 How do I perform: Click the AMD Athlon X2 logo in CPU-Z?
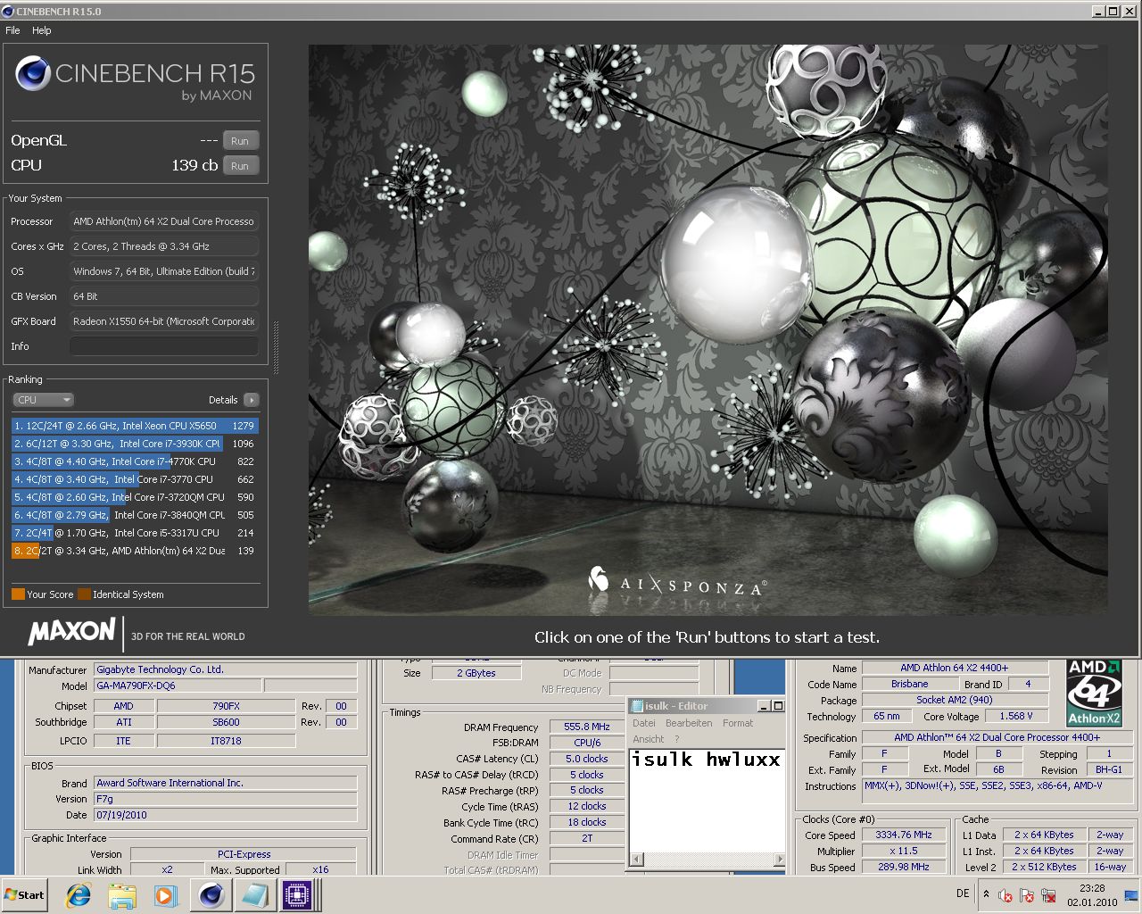(1094, 693)
